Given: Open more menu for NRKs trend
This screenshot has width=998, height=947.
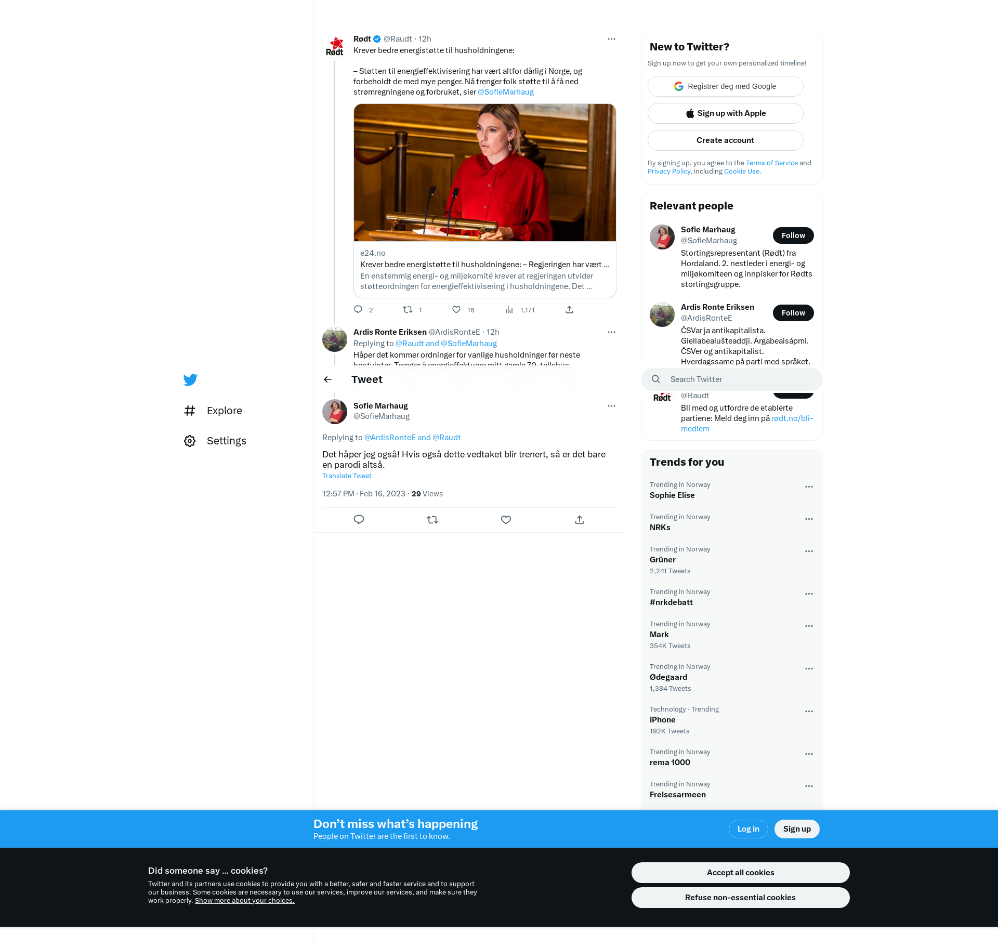Looking at the screenshot, I should tap(809, 519).
